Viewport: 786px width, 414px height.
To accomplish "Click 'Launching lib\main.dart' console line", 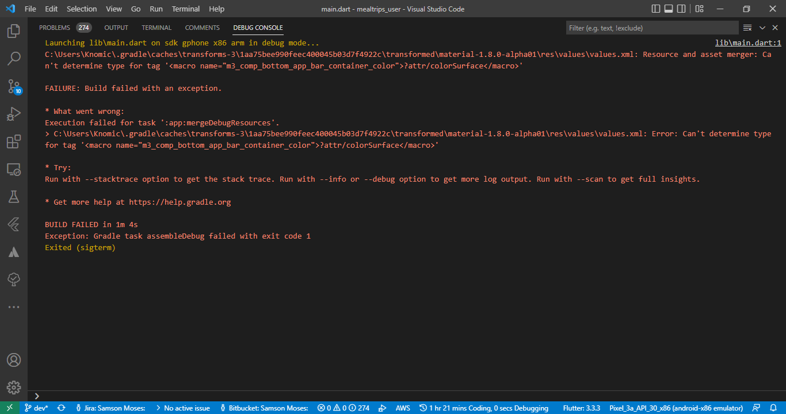I will (182, 43).
